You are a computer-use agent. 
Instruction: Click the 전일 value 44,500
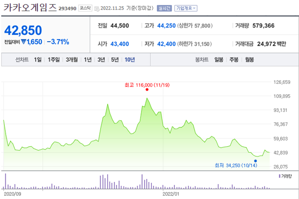(x=120, y=25)
